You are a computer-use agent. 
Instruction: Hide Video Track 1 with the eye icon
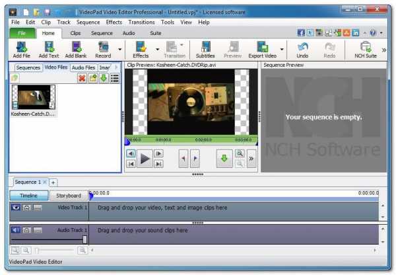tap(16, 208)
